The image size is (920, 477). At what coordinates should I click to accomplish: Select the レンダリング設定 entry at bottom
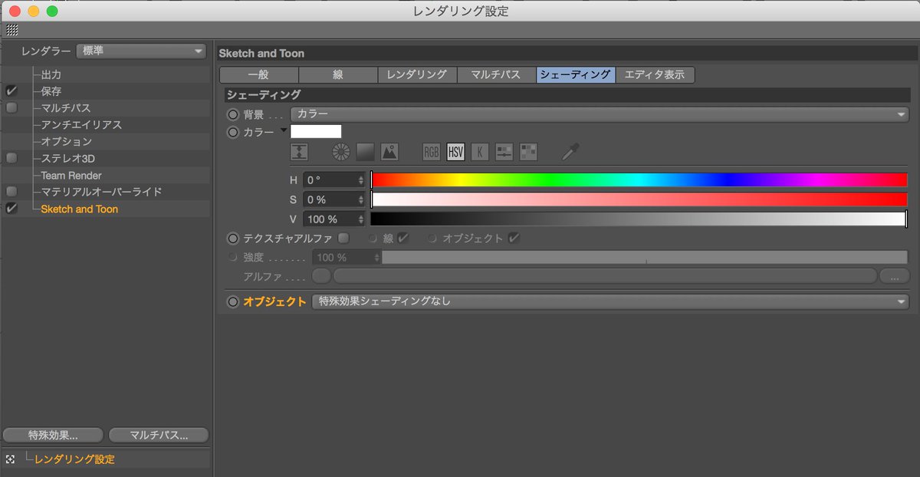74,459
